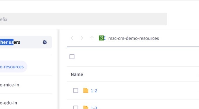Click mzc-cm-demo-resources breadcrumb text

coord(134,38)
